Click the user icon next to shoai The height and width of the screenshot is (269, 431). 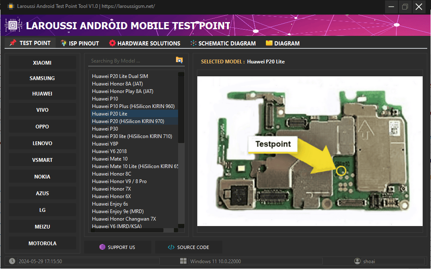point(357,261)
